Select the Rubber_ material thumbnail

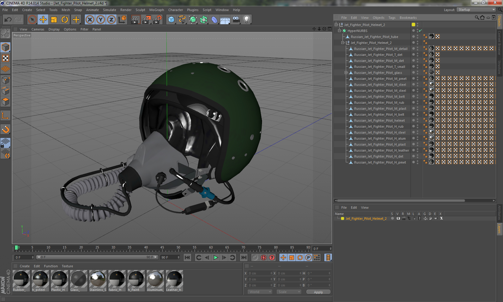[21, 281]
